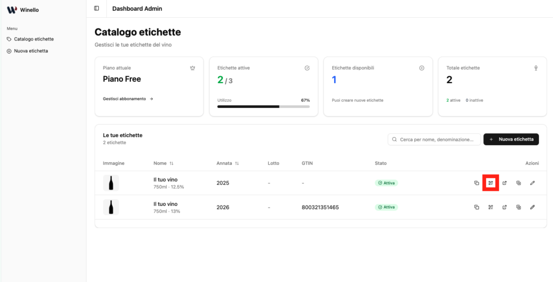This screenshot has width=553, height=282.
Task: Edit the 2025 wine label with pencil icon
Action: (x=532, y=183)
